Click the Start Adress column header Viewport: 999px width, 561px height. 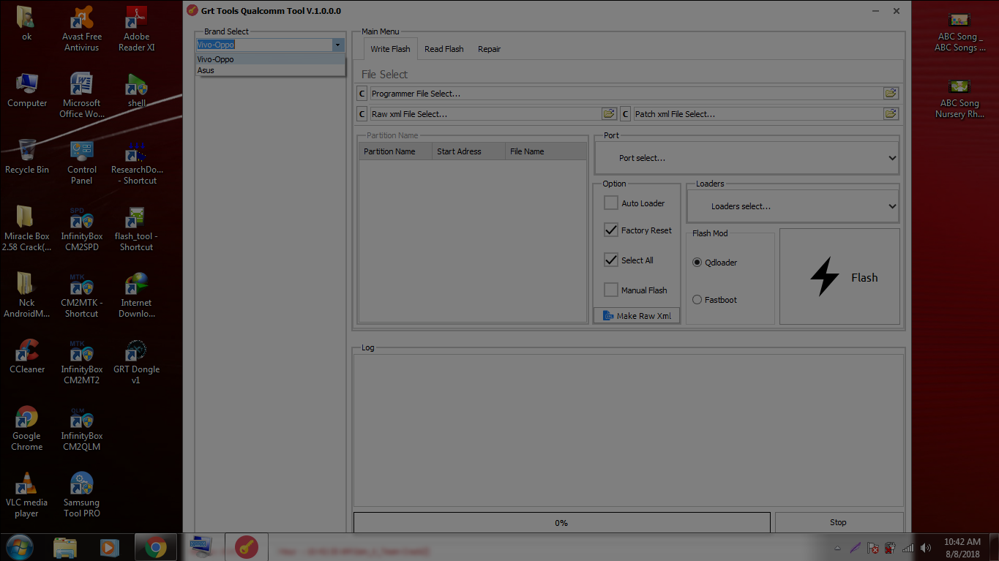pos(468,151)
